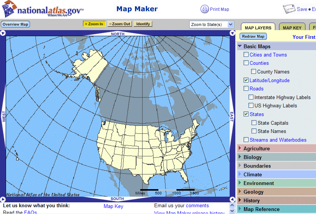
Task: Open the Streams and Waterbodies link
Action: (278, 140)
